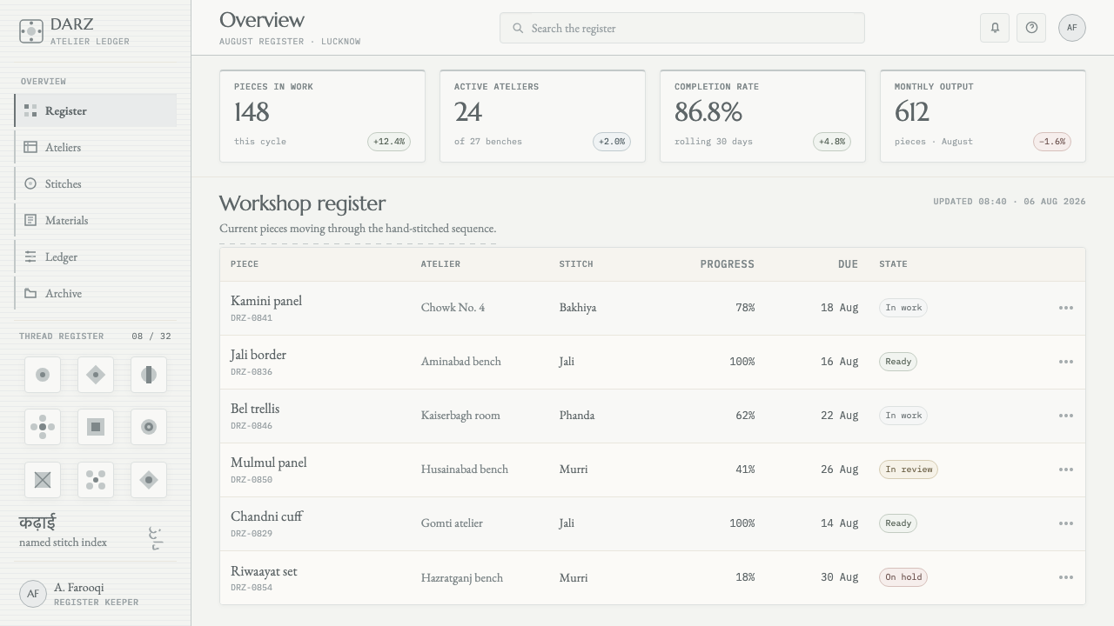Open row menu for Kamini panel
The width and height of the screenshot is (1114, 626).
1066,308
